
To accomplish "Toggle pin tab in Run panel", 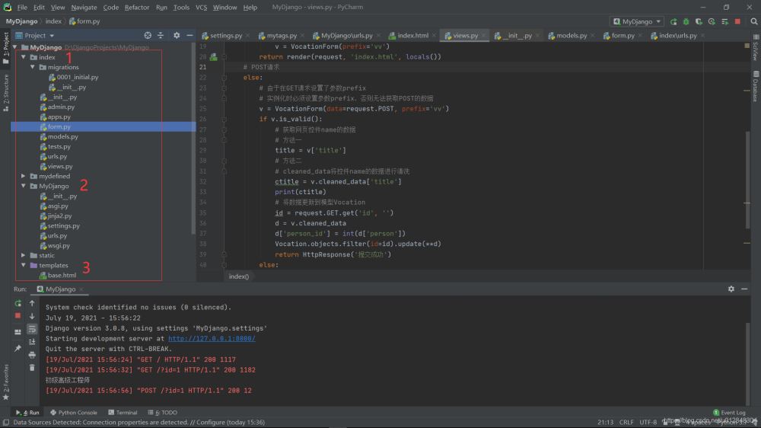I will pos(18,348).
